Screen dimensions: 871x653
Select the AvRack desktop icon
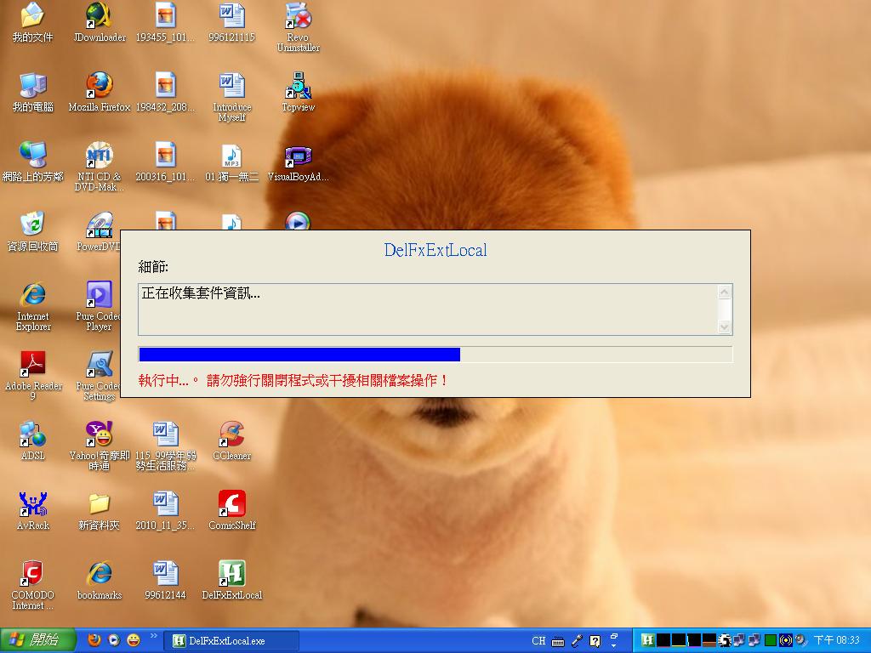(x=32, y=511)
